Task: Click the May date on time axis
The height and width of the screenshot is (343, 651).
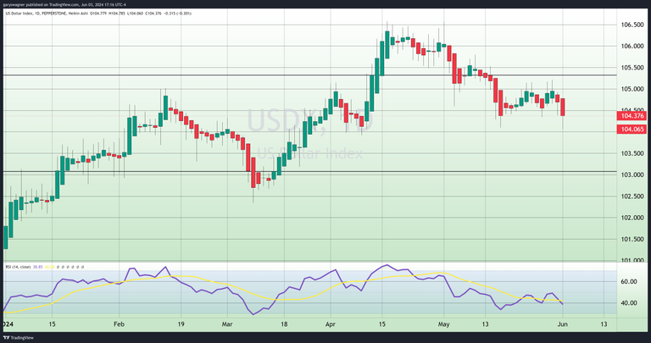Action: 442,324
